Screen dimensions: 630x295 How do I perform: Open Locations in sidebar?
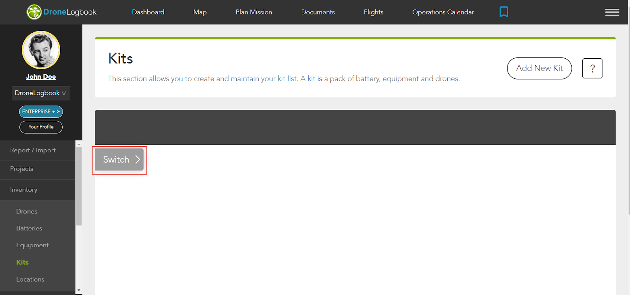[30, 279]
